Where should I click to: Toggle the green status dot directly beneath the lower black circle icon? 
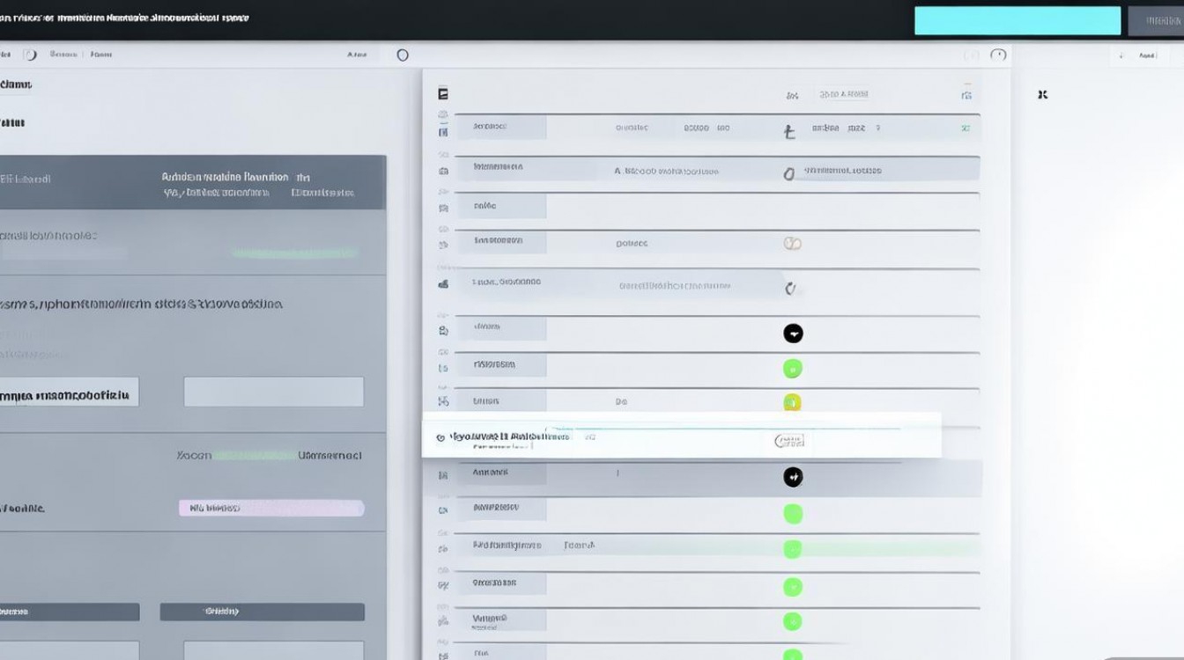793,514
